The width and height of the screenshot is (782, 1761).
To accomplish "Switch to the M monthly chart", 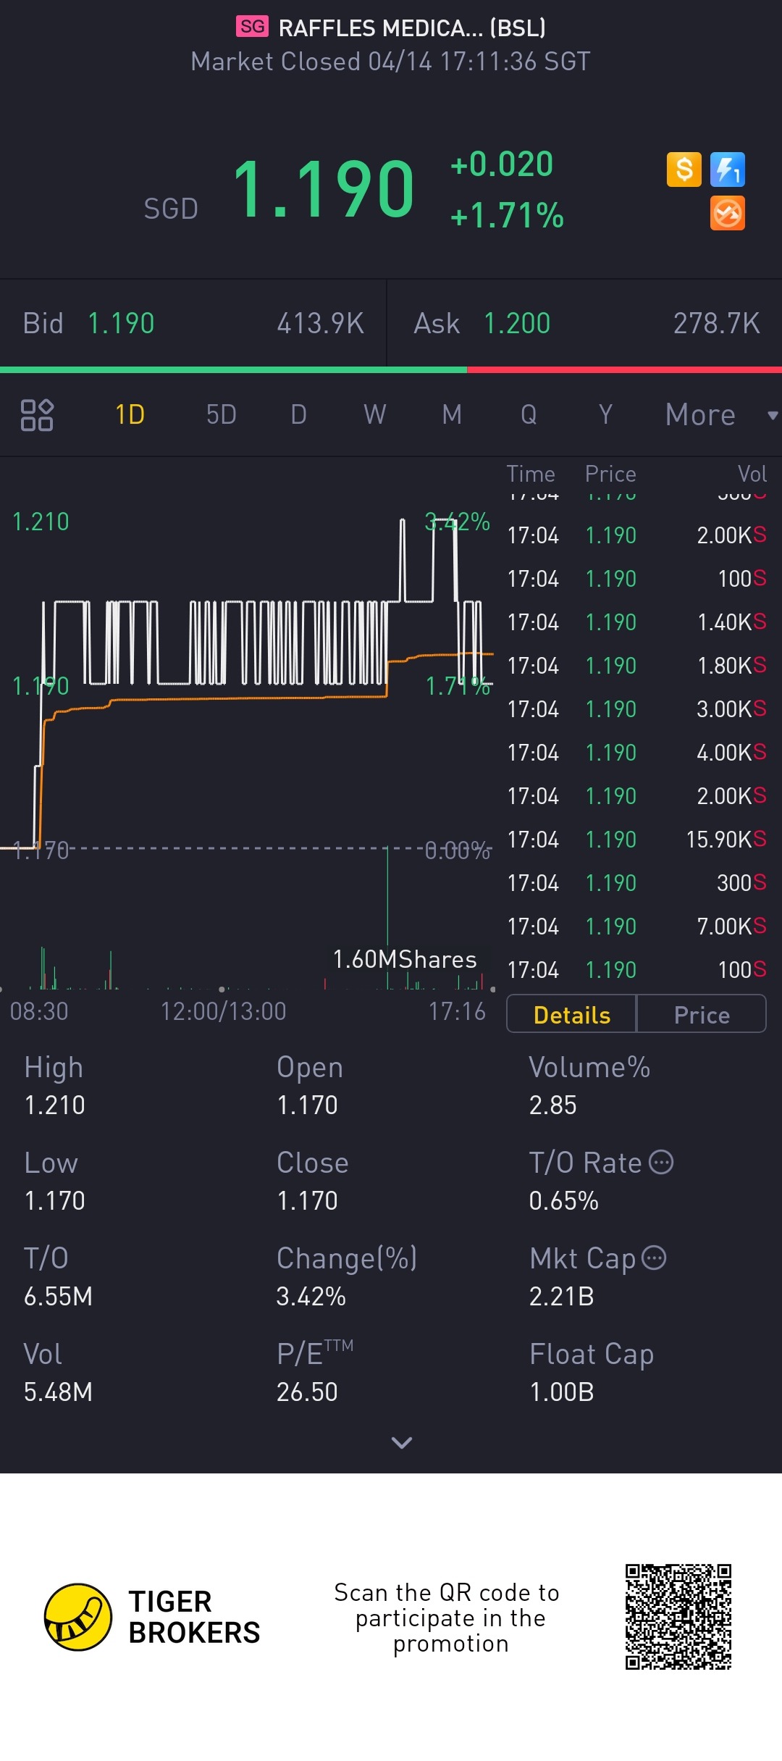I will pos(452,415).
